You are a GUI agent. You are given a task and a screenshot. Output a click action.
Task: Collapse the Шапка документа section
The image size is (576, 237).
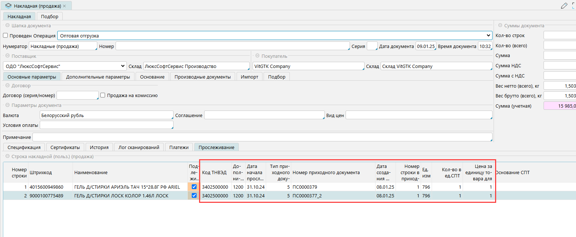(x=7, y=25)
